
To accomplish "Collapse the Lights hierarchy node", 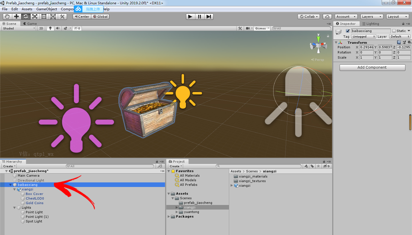I will 15,208.
